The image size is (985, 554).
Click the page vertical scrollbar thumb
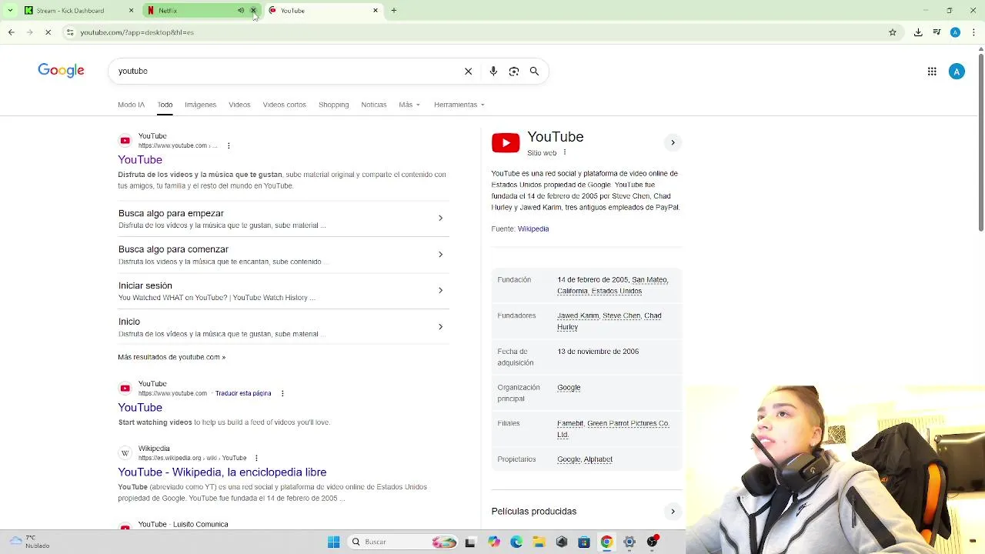point(980,142)
